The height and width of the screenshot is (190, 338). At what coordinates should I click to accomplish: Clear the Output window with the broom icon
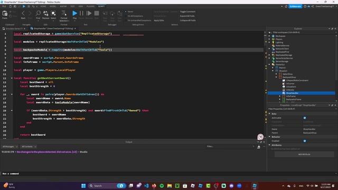tap(259, 147)
